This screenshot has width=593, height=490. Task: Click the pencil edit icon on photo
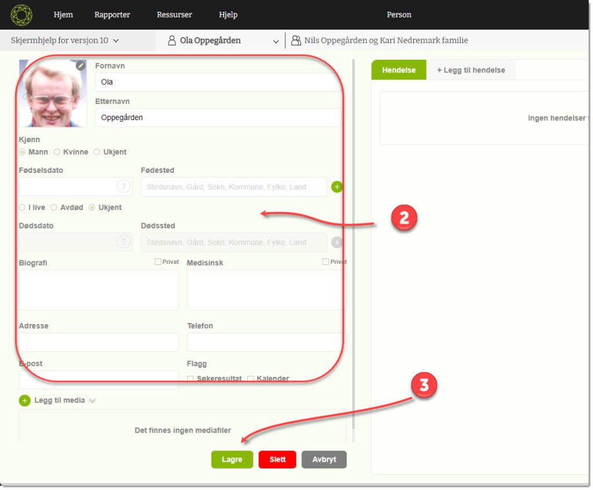(x=80, y=66)
